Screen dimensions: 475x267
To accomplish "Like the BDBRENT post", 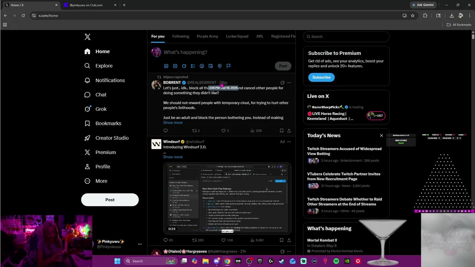I will (225, 131).
